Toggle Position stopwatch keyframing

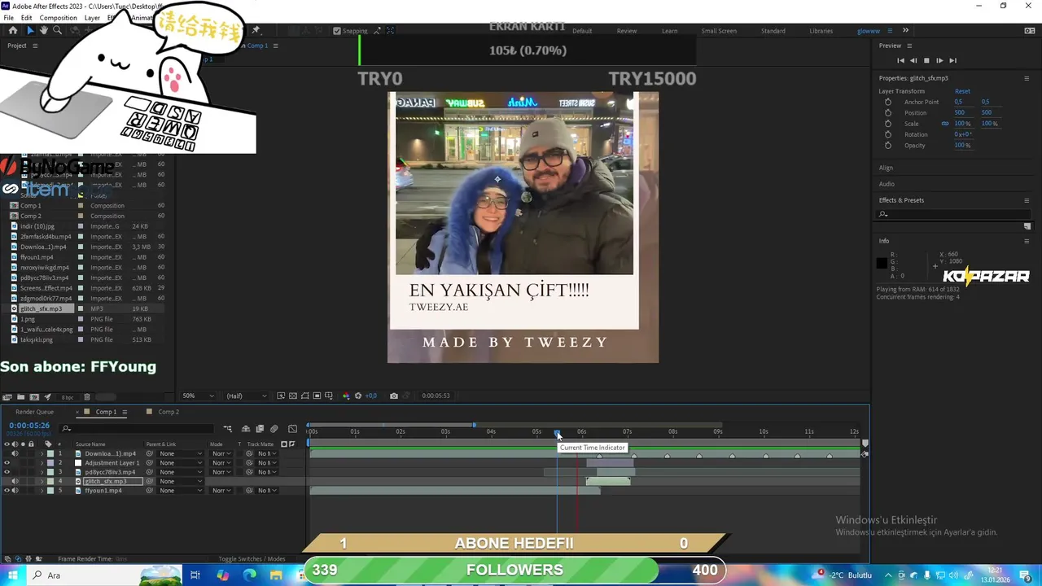pos(888,112)
